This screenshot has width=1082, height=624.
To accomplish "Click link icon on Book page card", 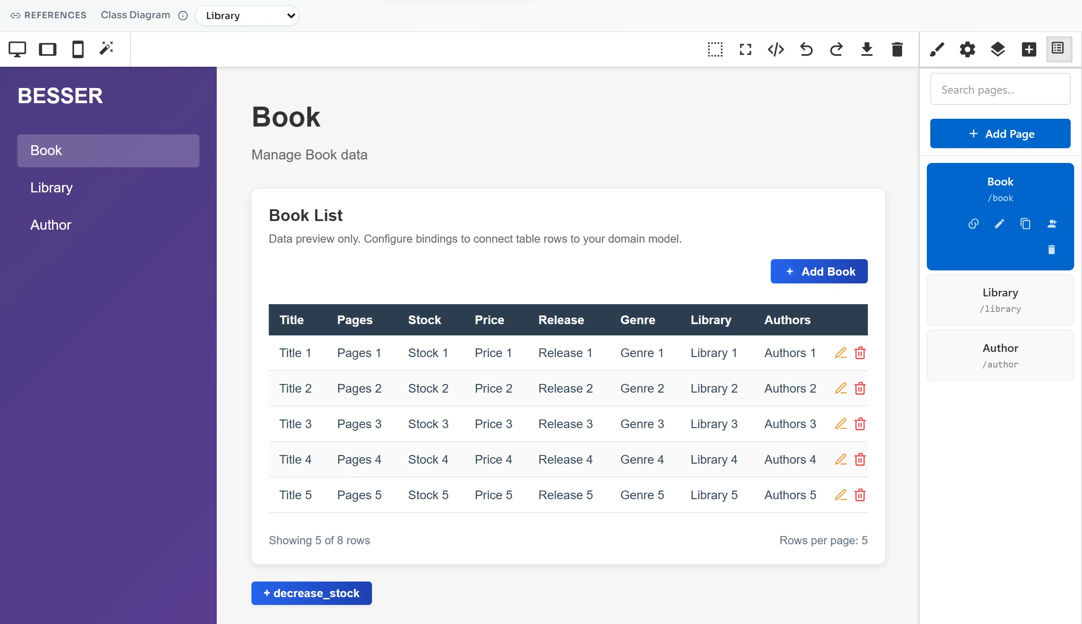I will click(973, 224).
